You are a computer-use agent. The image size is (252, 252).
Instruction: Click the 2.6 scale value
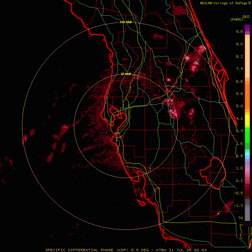coord(239,144)
